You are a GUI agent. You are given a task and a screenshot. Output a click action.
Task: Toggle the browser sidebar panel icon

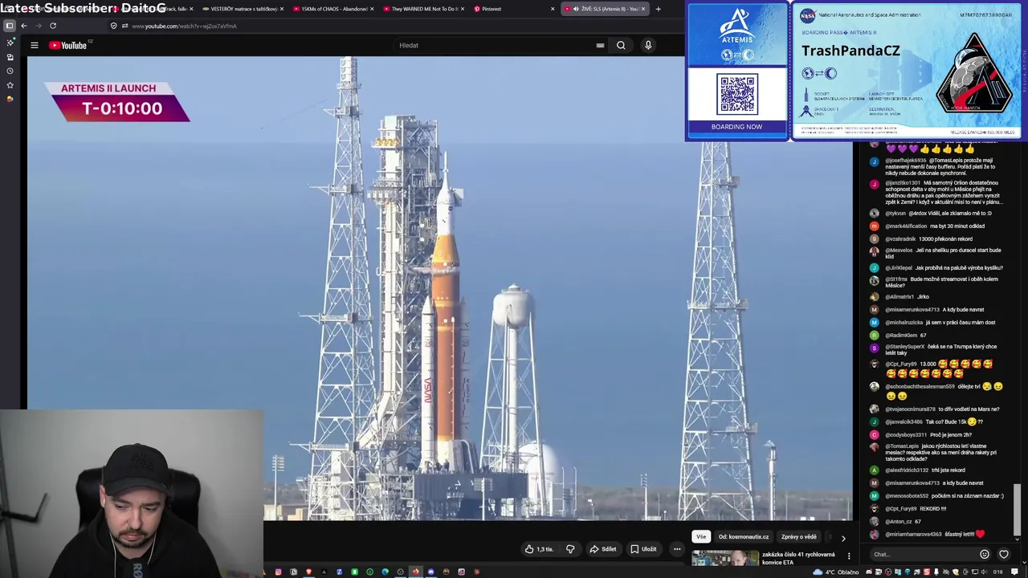coord(10,26)
